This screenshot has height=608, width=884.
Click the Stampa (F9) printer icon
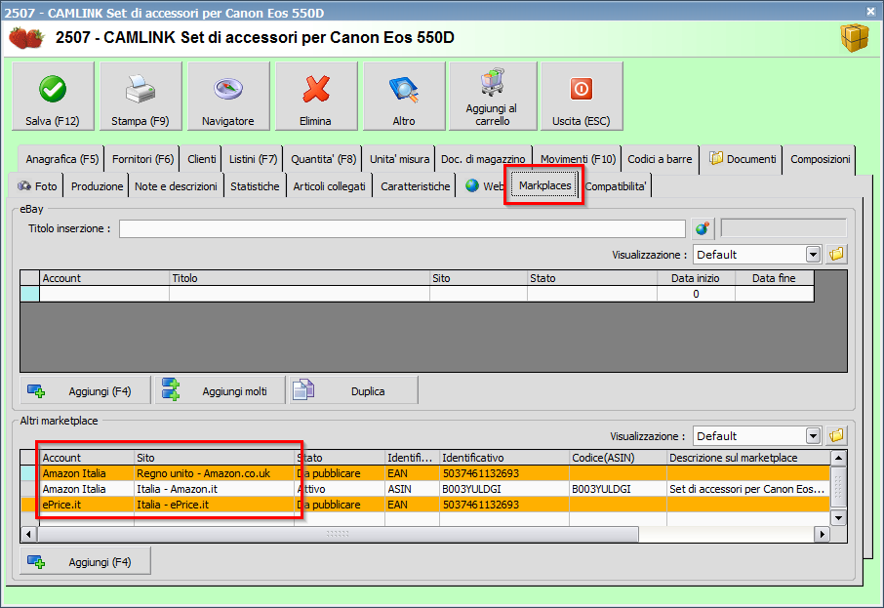[x=141, y=90]
